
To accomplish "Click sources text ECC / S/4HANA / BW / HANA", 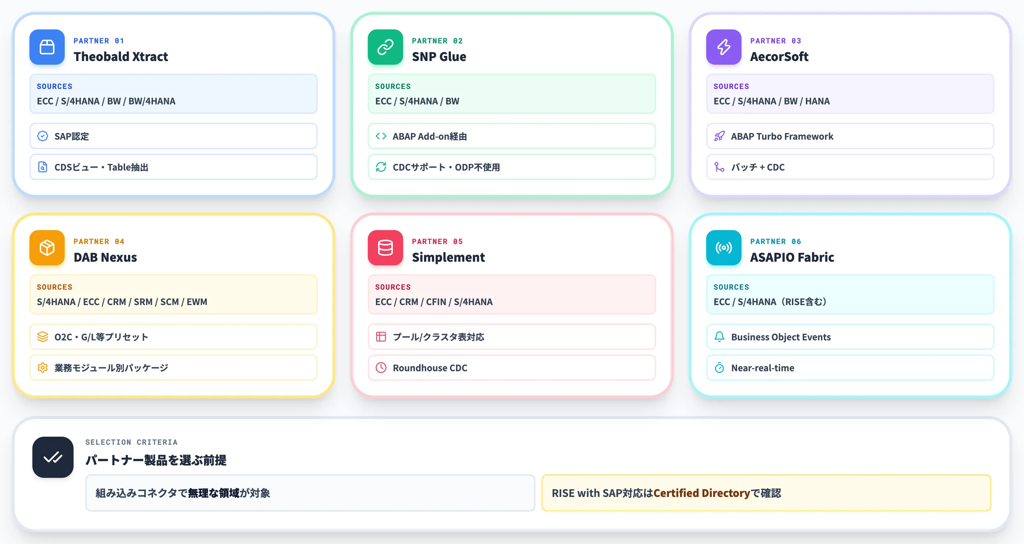I will click(x=772, y=101).
